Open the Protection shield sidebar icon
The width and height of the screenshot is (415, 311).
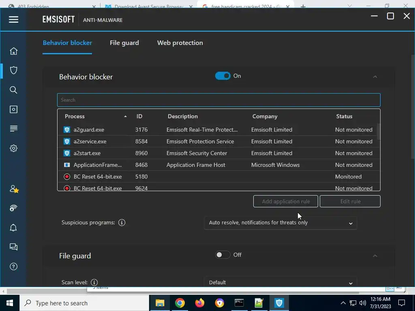13,70
